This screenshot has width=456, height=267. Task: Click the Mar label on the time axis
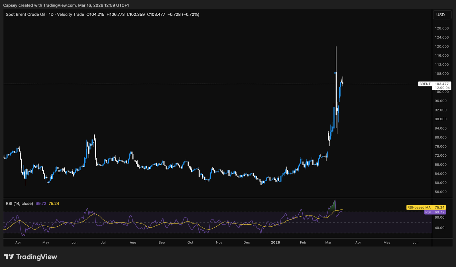[x=328, y=243]
